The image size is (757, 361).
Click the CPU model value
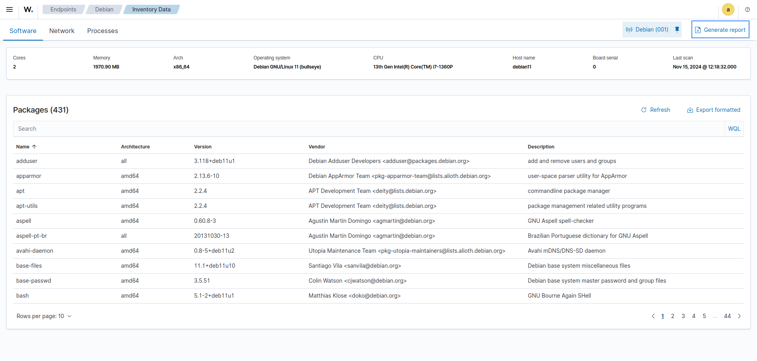coord(413,67)
